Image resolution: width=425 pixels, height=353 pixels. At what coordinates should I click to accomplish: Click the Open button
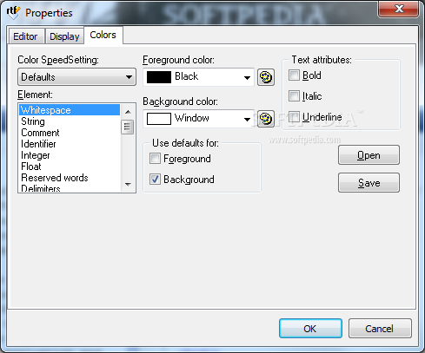click(369, 155)
